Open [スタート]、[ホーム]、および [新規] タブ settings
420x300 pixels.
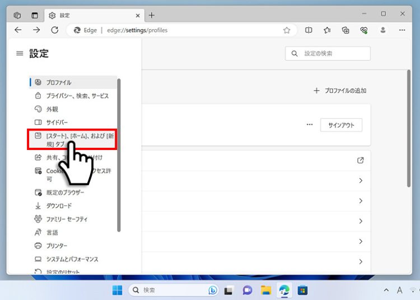pyautogui.click(x=72, y=139)
